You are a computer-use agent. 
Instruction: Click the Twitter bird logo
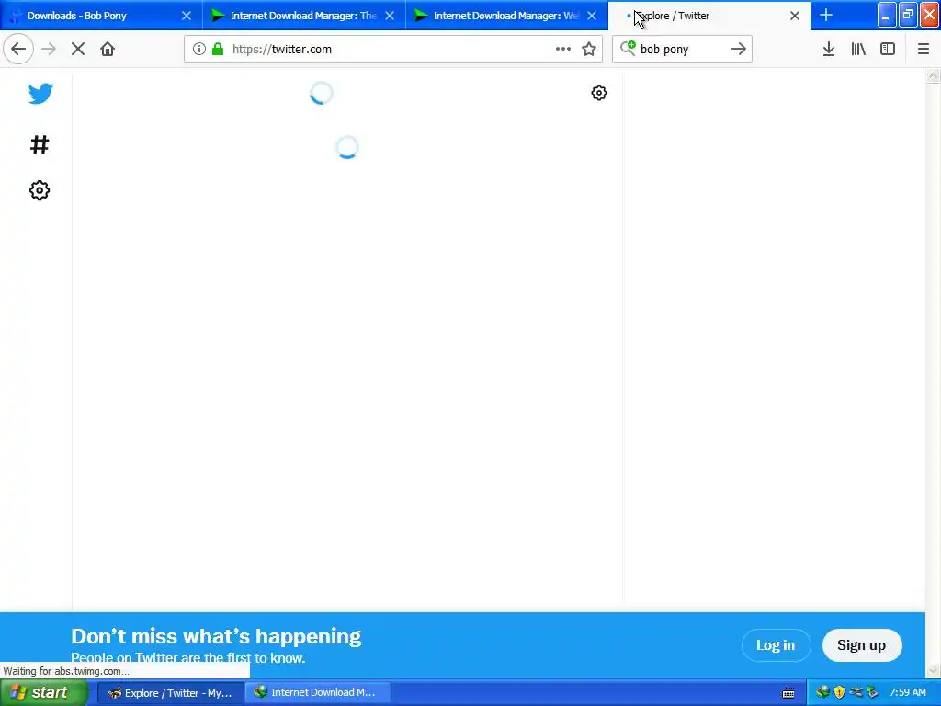[40, 94]
